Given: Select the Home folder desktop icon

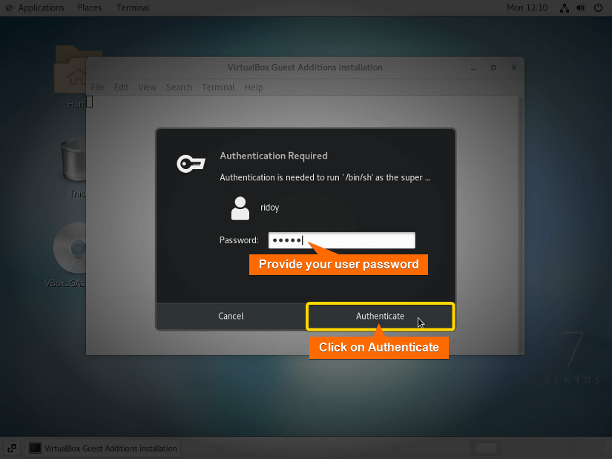Looking at the screenshot, I should [70, 76].
